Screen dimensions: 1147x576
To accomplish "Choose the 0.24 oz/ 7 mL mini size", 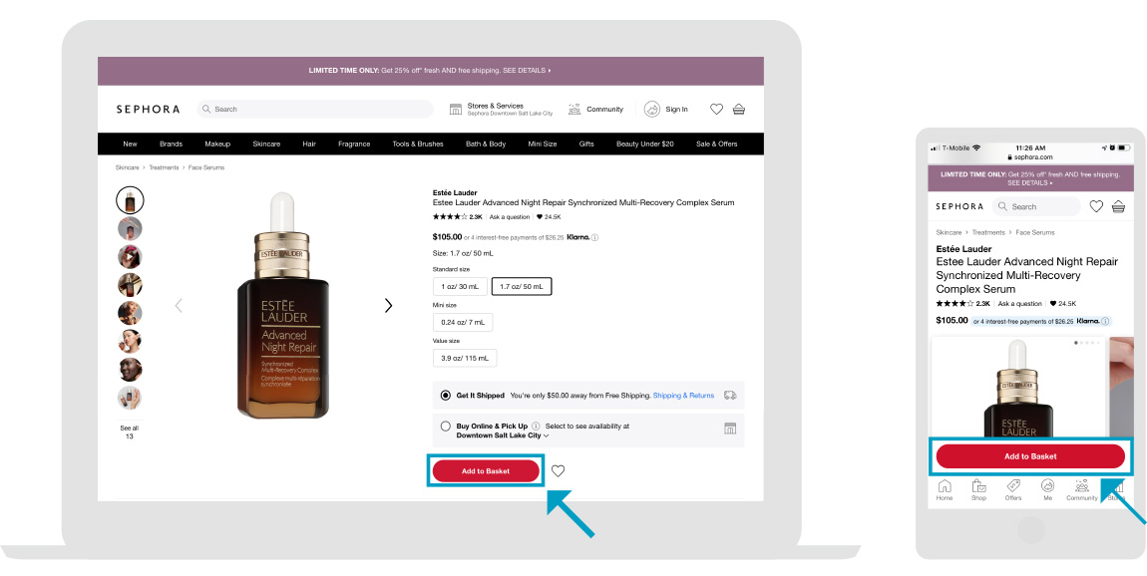I will point(463,322).
